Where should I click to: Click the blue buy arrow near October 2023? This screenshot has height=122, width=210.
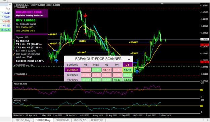[137, 71]
